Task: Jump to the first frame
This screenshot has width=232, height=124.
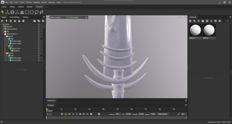Action: pyautogui.click(x=69, y=114)
